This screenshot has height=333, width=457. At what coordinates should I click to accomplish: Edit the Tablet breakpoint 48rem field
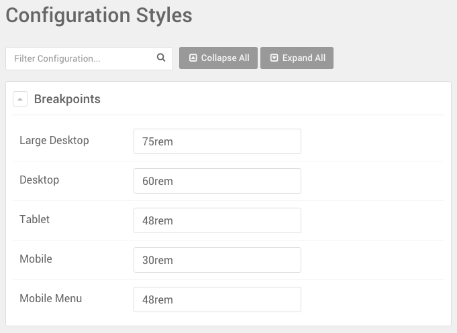[217, 220]
